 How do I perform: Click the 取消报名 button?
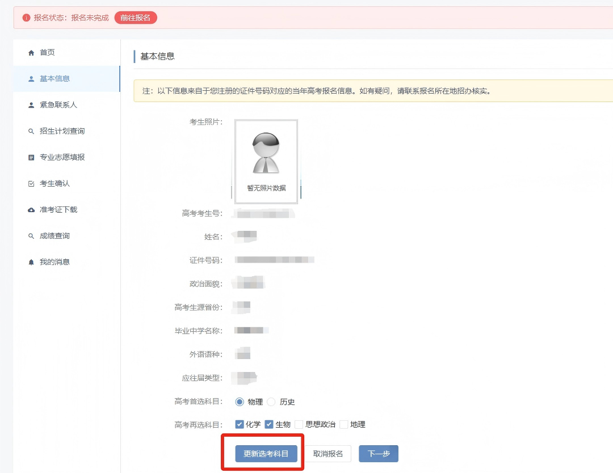328,454
